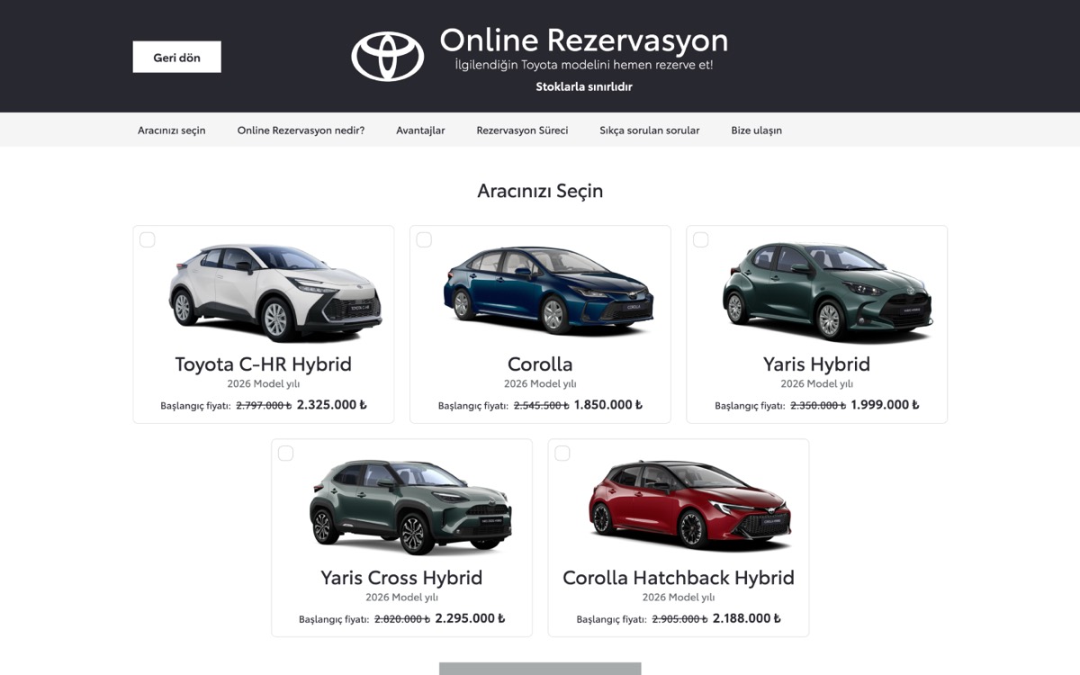Click the gray button below the cards
The height and width of the screenshot is (675, 1080).
coord(540,669)
